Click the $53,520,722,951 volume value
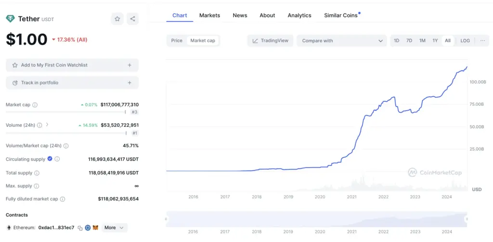The image size is (493, 242). tap(120, 125)
